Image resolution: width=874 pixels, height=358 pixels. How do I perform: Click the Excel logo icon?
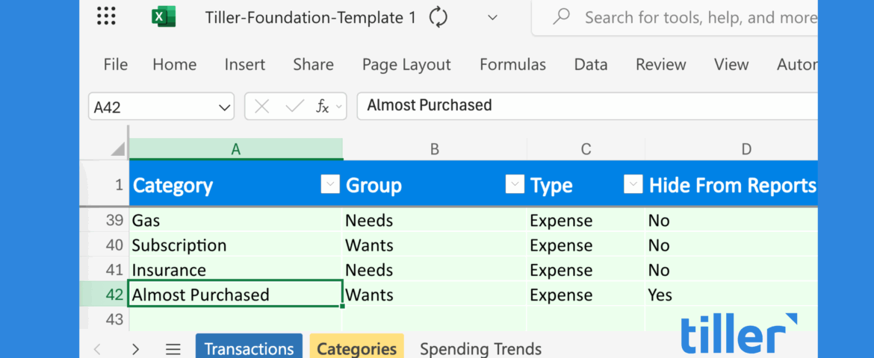tap(164, 16)
